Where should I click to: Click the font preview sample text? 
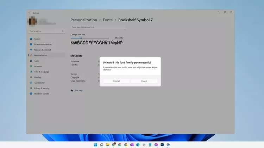click(x=96, y=43)
